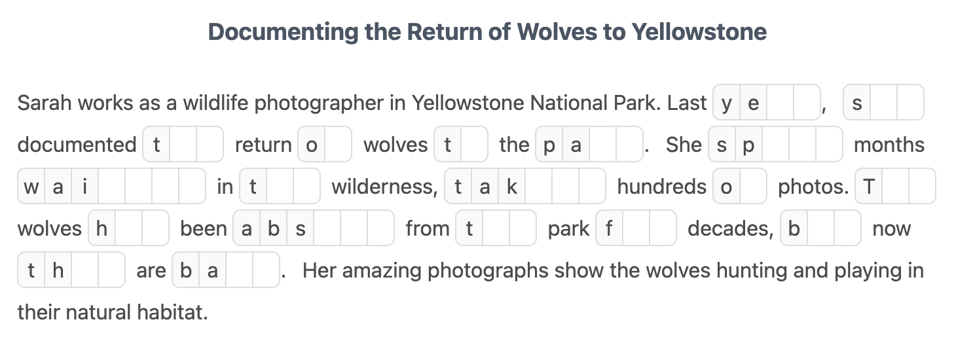Select the 't' blank after 'documented'

click(x=183, y=145)
